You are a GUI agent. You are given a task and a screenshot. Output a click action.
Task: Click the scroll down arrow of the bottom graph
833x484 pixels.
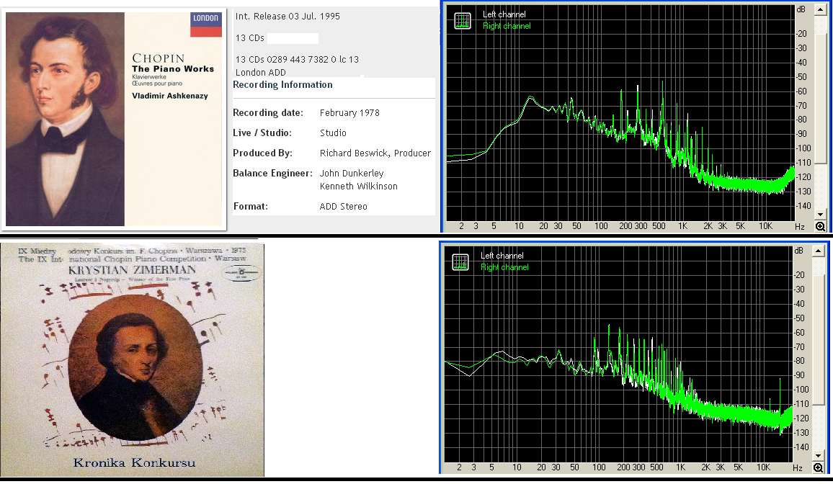pyautogui.click(x=818, y=456)
